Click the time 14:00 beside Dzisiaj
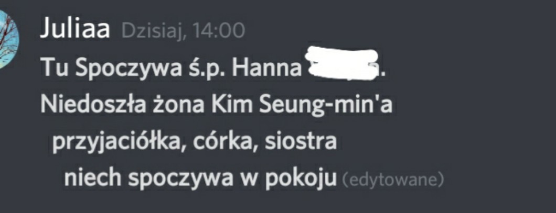Viewport: 556px width, 213px height. (x=219, y=31)
